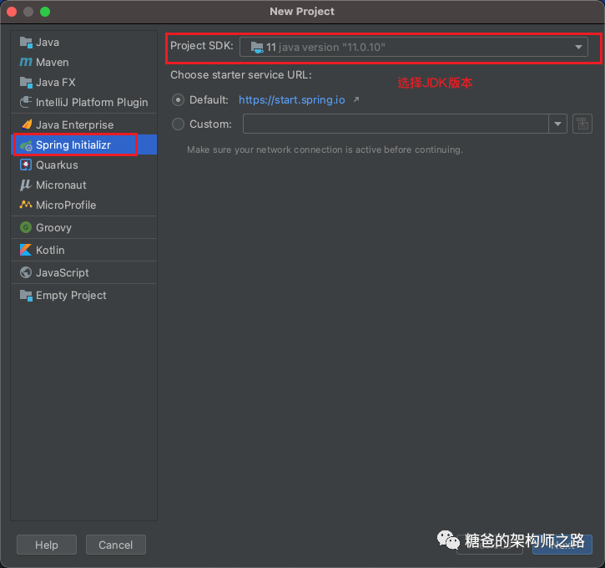Click the macOS close window button
This screenshot has height=568, width=605.
coord(12,12)
